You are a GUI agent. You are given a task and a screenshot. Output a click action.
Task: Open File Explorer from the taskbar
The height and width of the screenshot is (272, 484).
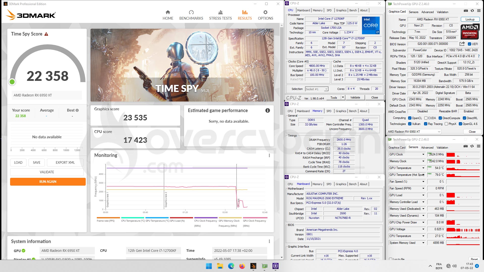click(x=220, y=266)
